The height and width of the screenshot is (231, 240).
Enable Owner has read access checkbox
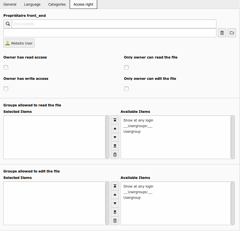point(6,67)
